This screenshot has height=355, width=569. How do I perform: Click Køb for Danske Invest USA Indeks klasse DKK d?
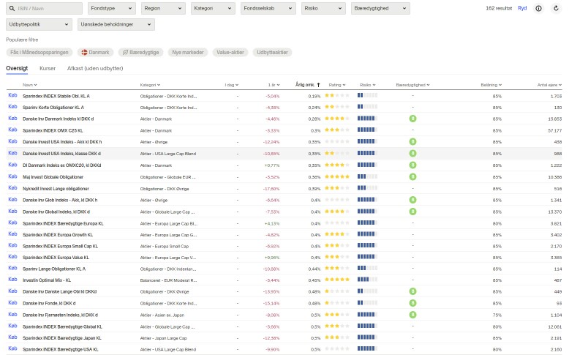(12, 153)
